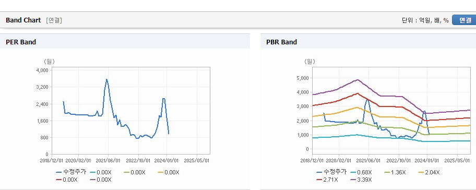The width and height of the screenshot is (476, 190).
Task: Click the PER Band section title
Action: click(x=21, y=42)
